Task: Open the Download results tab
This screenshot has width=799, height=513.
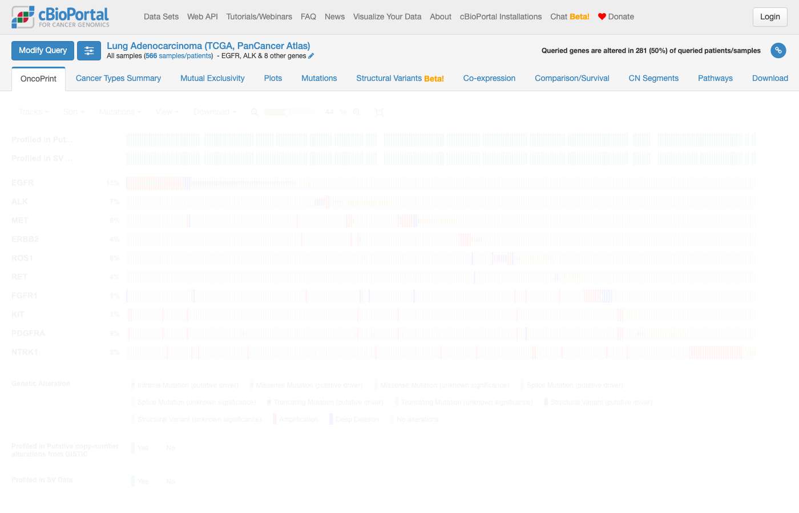Action: 770,78
